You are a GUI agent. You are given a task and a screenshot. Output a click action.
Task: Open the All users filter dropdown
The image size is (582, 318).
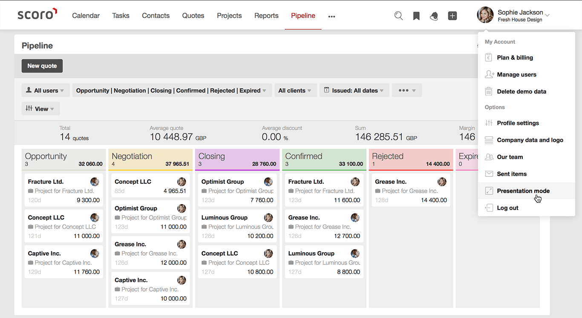(45, 91)
